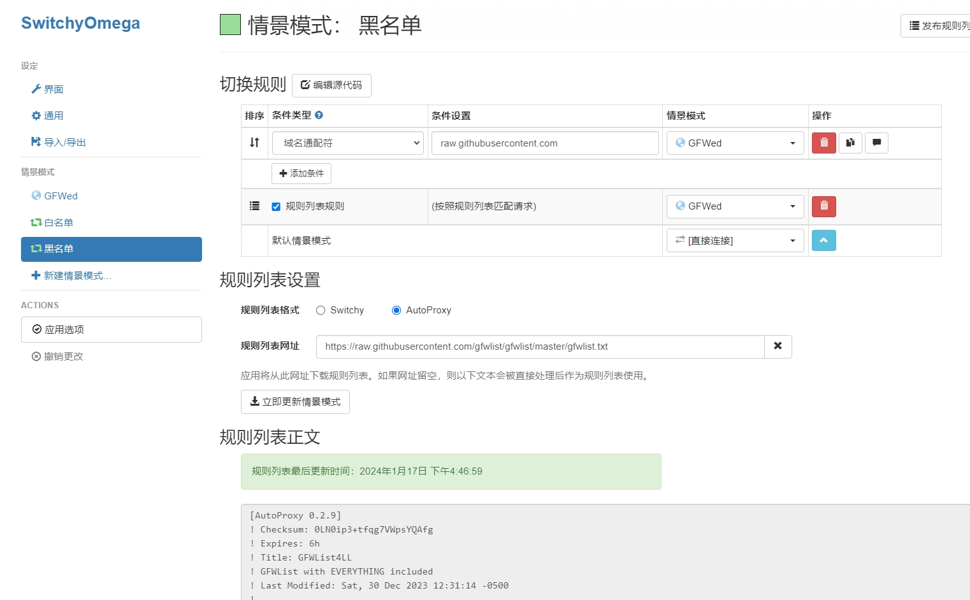Click the raw.githubusercontent.com condition field

(x=545, y=143)
